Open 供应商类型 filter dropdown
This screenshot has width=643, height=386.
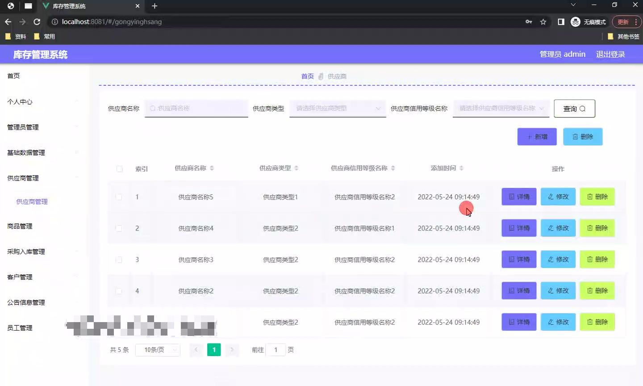point(338,108)
